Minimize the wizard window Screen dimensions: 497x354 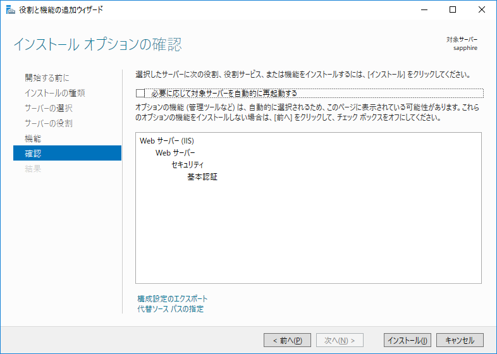coord(424,9)
